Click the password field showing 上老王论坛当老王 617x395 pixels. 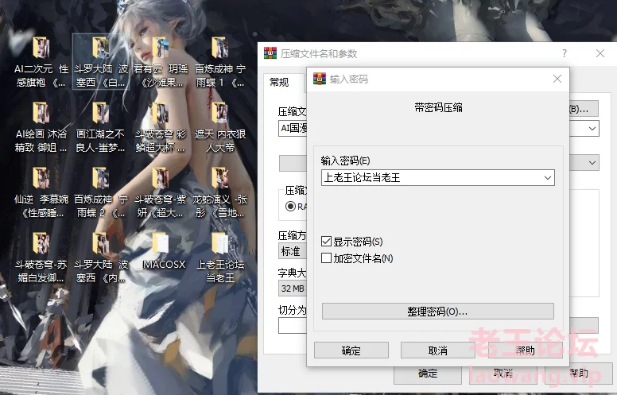pos(437,178)
